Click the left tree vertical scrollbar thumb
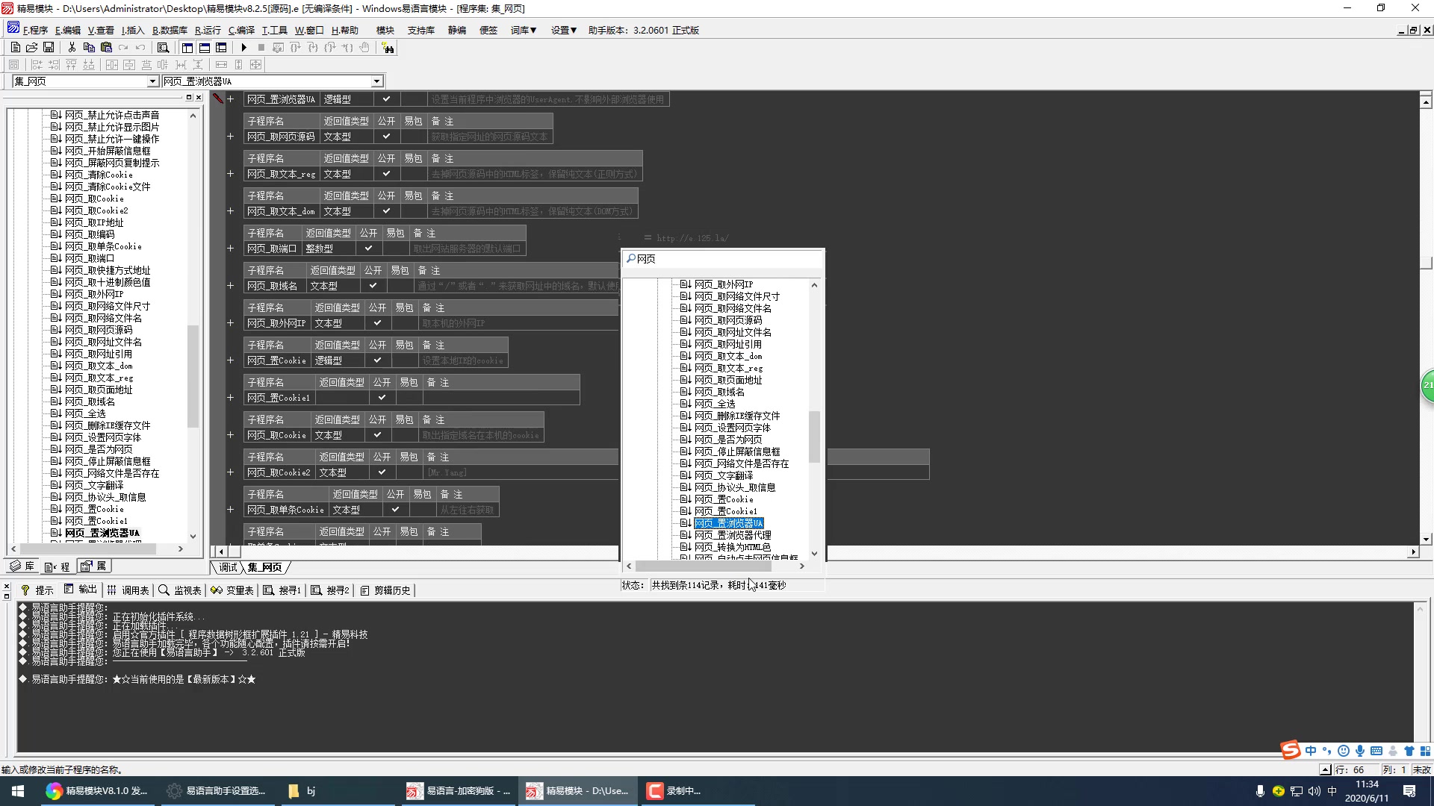The image size is (1434, 806). (x=193, y=376)
